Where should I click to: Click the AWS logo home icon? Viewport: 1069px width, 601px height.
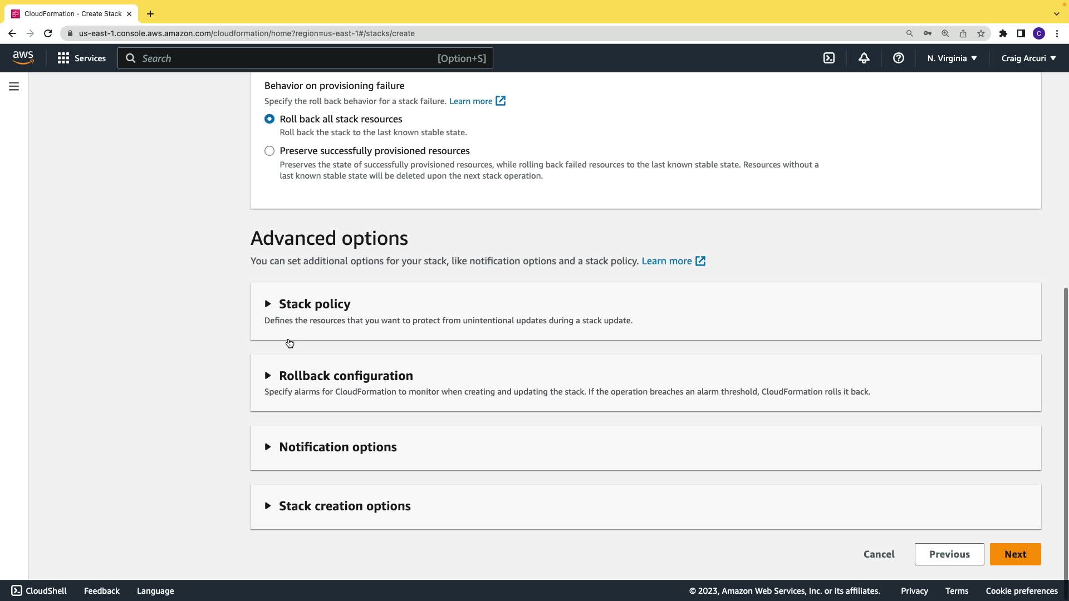click(23, 58)
